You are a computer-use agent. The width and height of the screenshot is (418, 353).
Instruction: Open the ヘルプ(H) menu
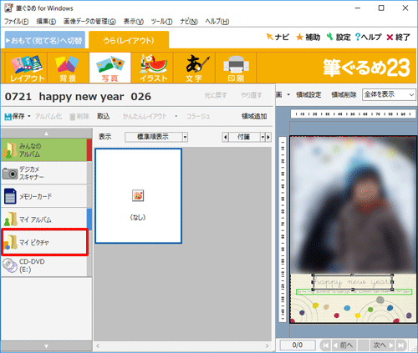(x=217, y=22)
